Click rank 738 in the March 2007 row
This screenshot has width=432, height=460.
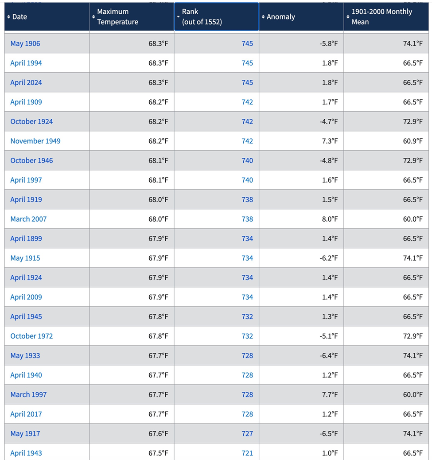[x=247, y=219]
